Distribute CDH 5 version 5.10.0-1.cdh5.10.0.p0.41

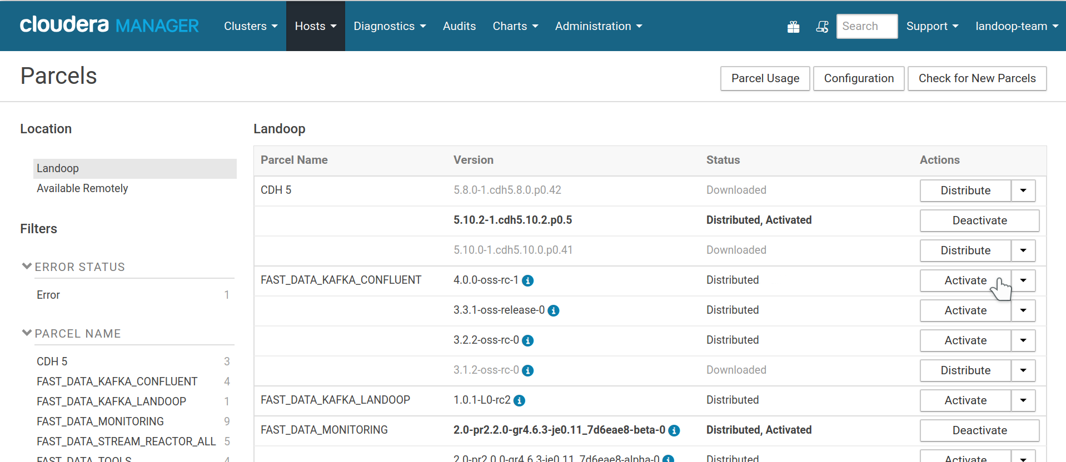tap(965, 250)
